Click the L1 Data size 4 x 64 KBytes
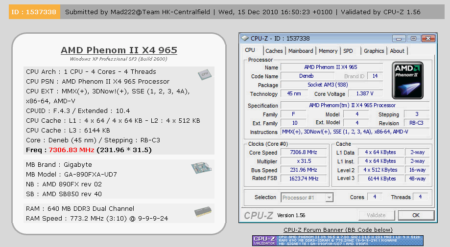The image size is (450, 247). [380, 152]
